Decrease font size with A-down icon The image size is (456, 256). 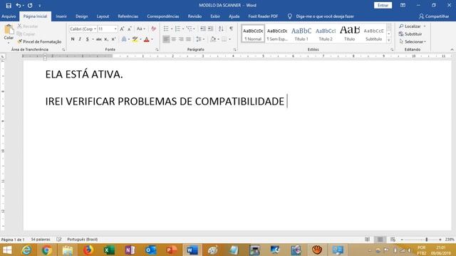pos(130,28)
